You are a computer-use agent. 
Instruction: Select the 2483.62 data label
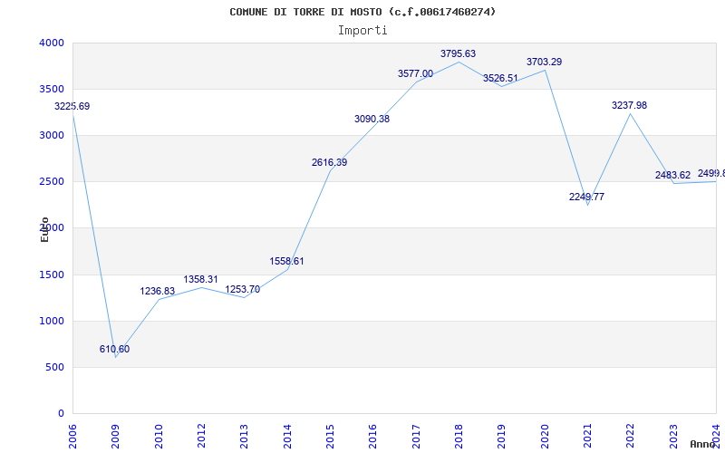[x=672, y=176]
